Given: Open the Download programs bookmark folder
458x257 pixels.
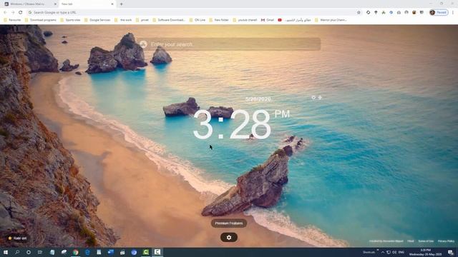Looking at the screenshot, I should coord(41,20).
